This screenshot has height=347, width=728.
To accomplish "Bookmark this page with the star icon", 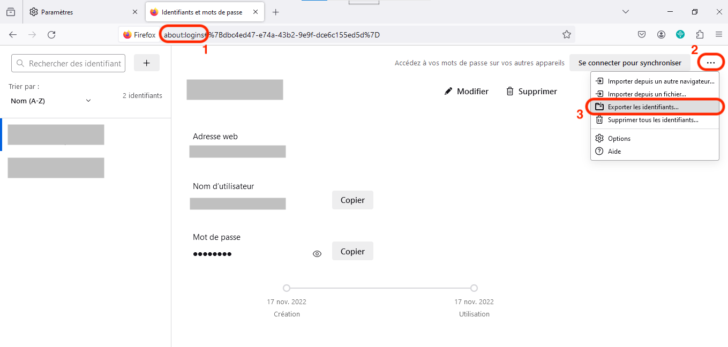I will pos(566,35).
